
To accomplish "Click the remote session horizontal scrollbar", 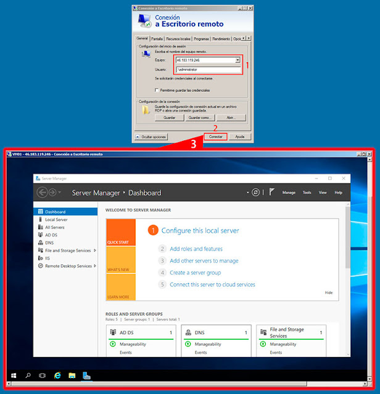I will point(159,384).
